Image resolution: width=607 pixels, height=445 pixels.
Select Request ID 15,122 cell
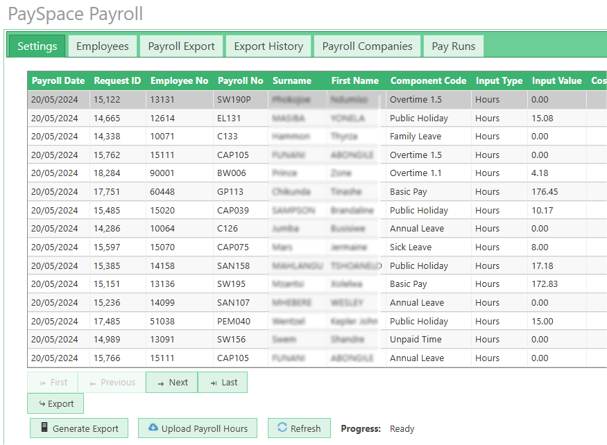[118, 99]
